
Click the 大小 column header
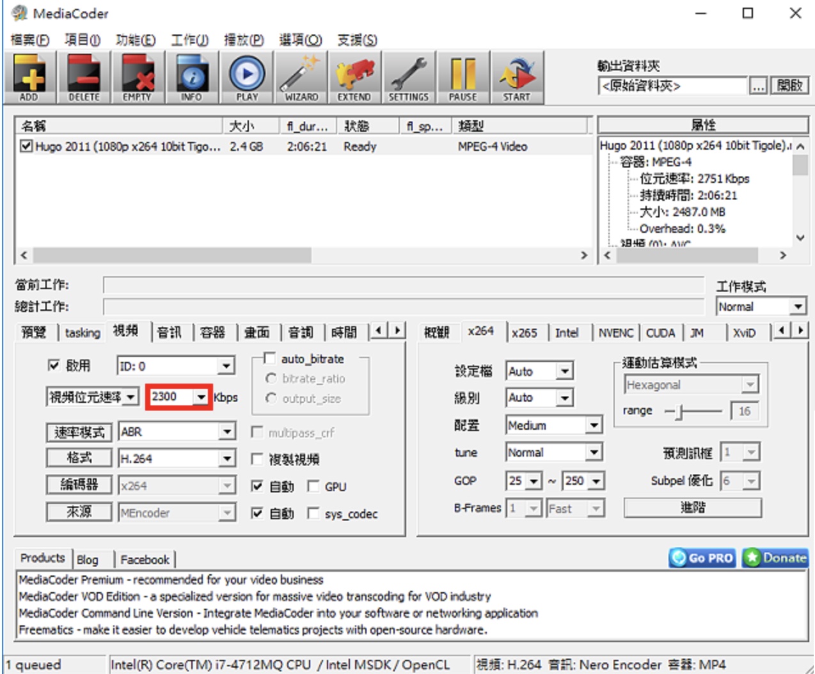click(x=252, y=125)
